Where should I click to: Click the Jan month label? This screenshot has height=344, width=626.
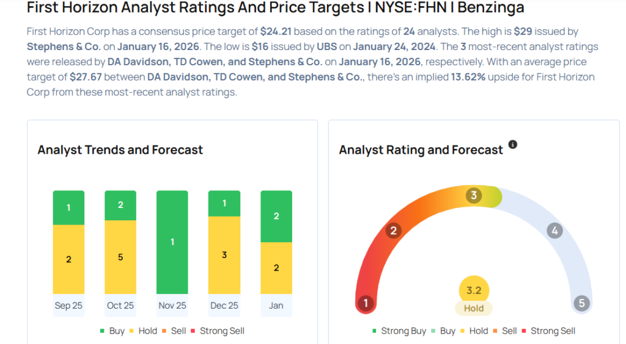[x=276, y=306]
